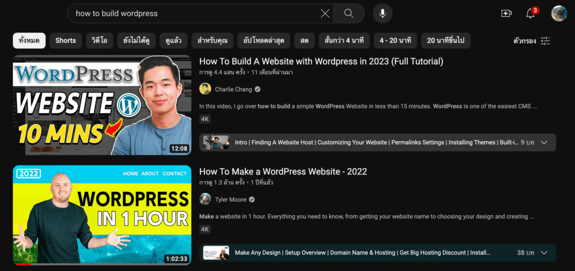Screen dimensions: 575x271
Task: Expand chapters of Charlie Chang video
Action: click(x=544, y=143)
